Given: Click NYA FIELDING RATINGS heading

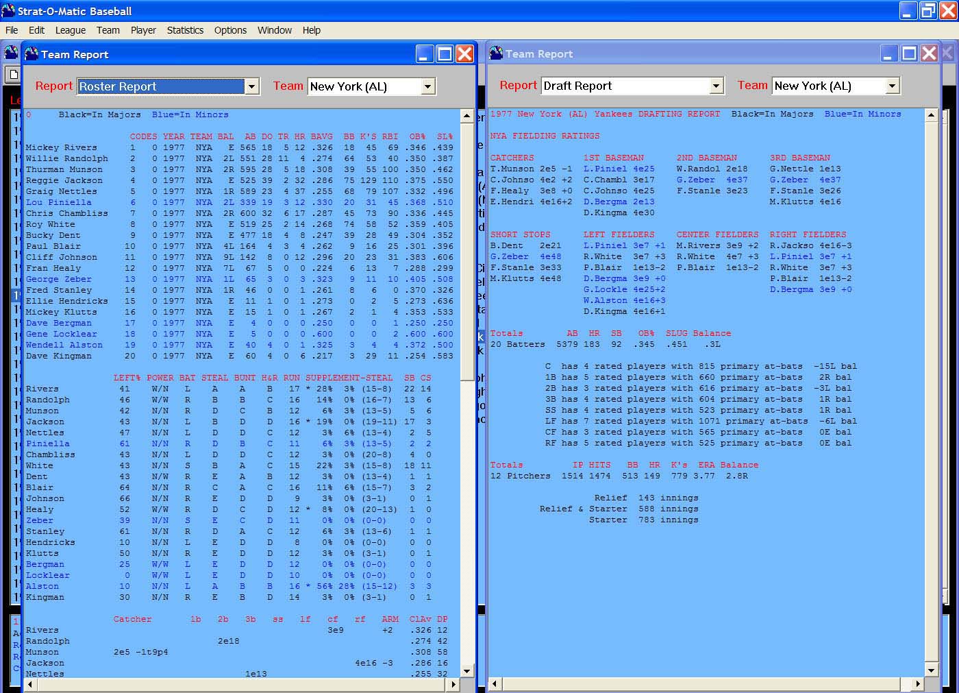Looking at the screenshot, I should [545, 136].
